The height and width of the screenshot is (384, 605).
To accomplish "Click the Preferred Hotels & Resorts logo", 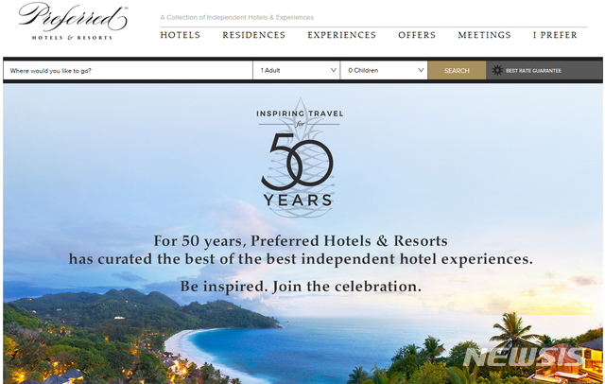I will click(x=73, y=22).
